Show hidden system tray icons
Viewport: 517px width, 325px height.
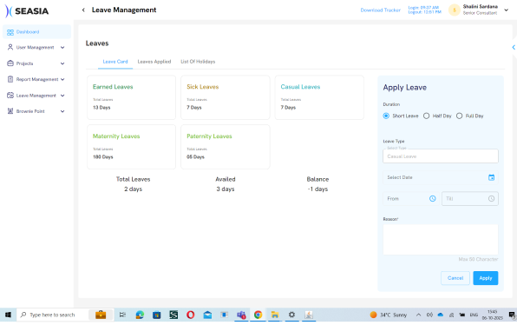tap(418, 315)
